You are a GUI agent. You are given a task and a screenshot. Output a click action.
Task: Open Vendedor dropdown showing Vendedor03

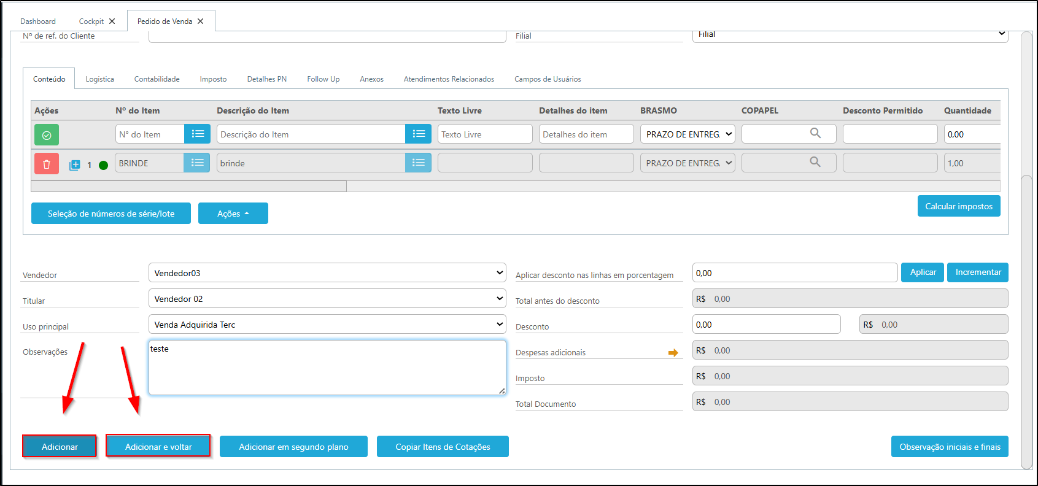click(x=327, y=272)
